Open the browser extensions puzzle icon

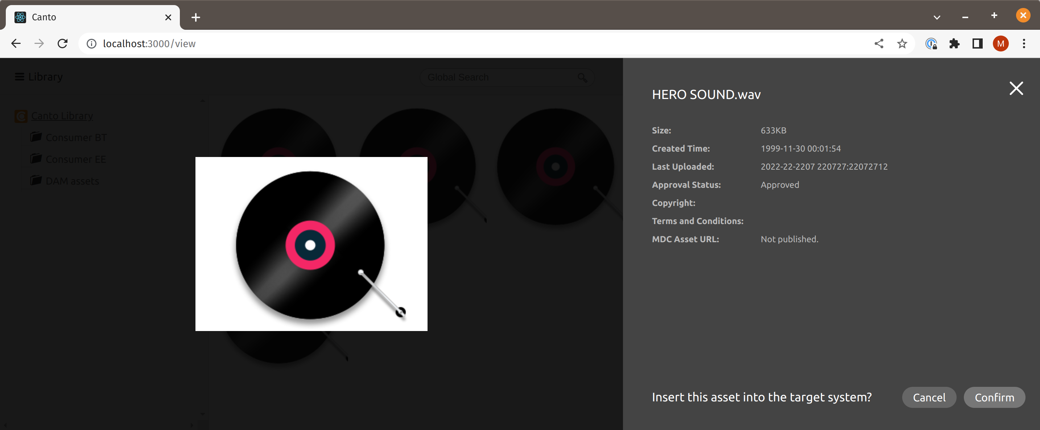tap(954, 44)
